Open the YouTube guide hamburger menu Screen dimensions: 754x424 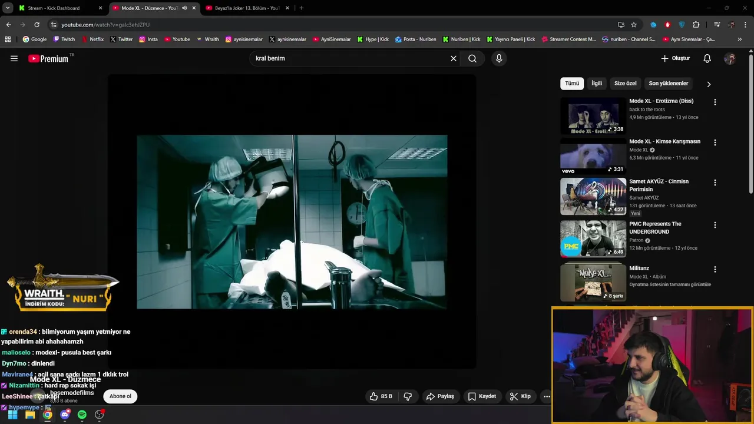(14, 58)
